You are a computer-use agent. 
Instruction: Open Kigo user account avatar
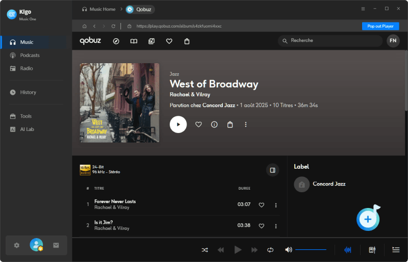(x=36, y=245)
